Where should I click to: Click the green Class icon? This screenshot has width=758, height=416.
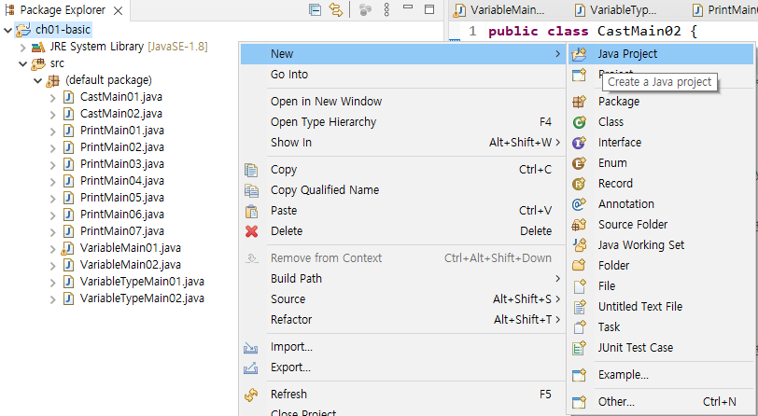pyautogui.click(x=579, y=122)
